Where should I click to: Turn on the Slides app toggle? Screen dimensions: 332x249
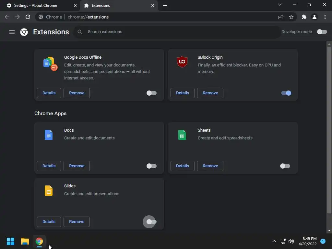click(151, 222)
